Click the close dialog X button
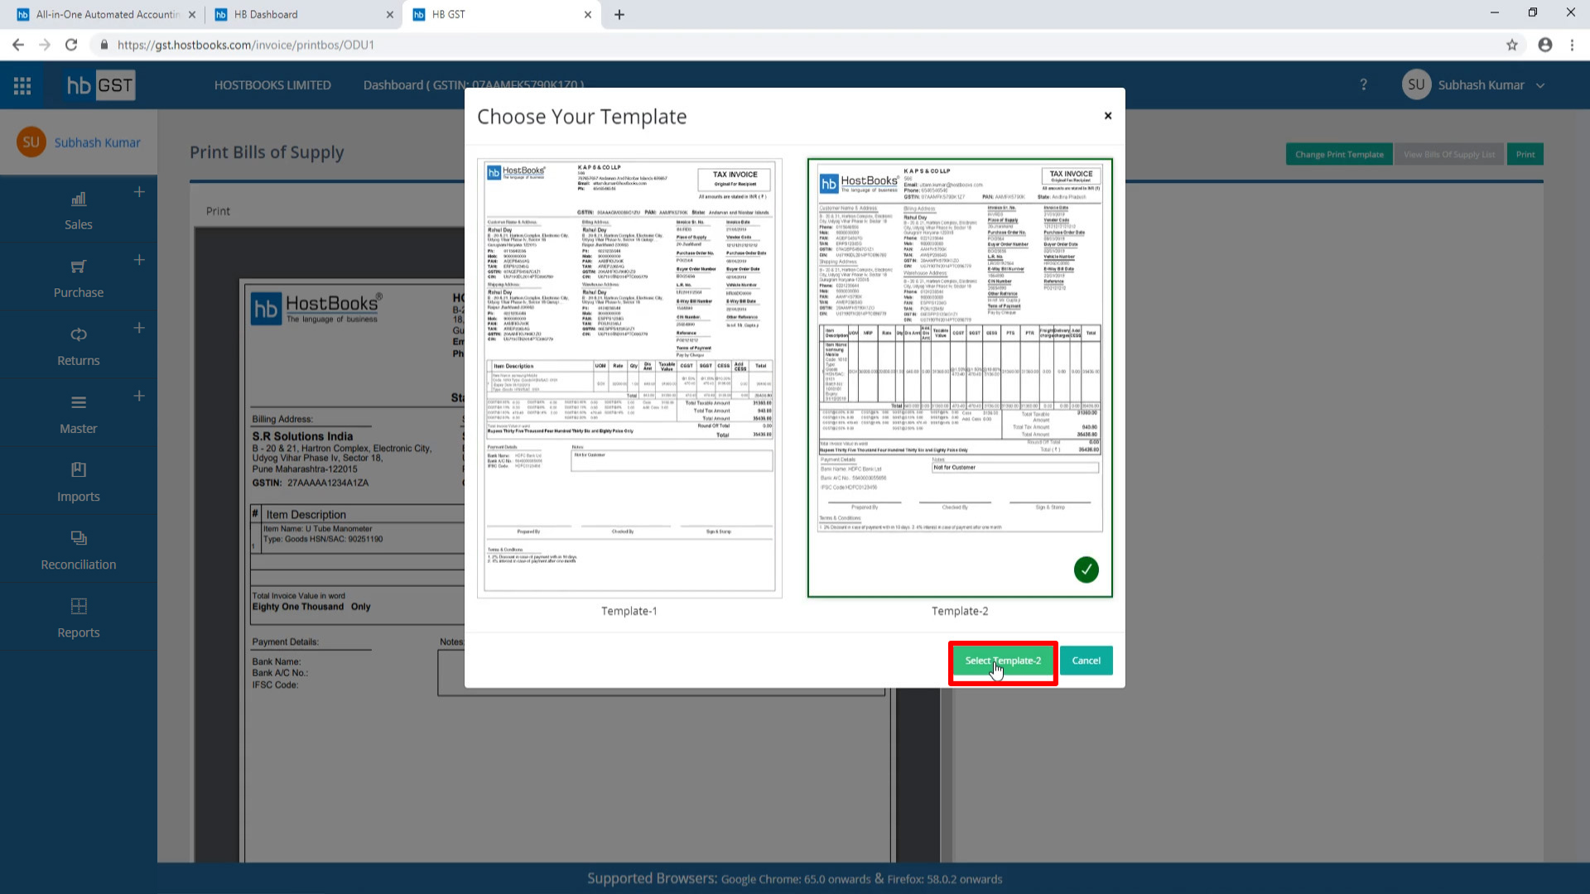 tap(1108, 116)
